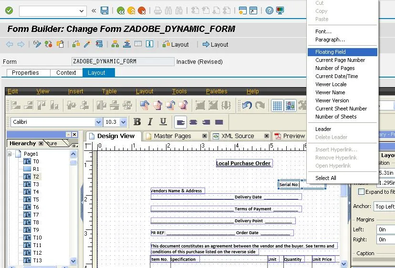
Task: Open the Properties tab
Action: pyautogui.click(x=25, y=73)
